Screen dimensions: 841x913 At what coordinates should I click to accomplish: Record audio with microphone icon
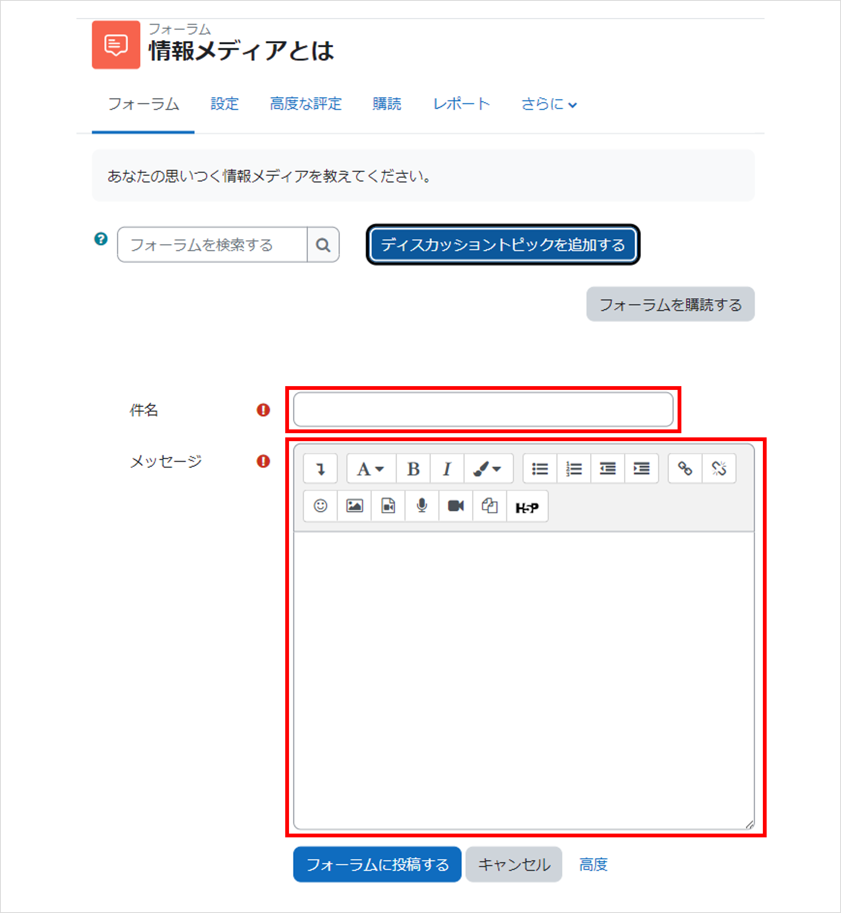coord(422,505)
